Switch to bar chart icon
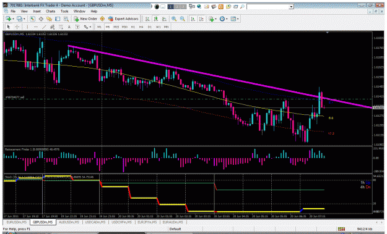 point(147,19)
